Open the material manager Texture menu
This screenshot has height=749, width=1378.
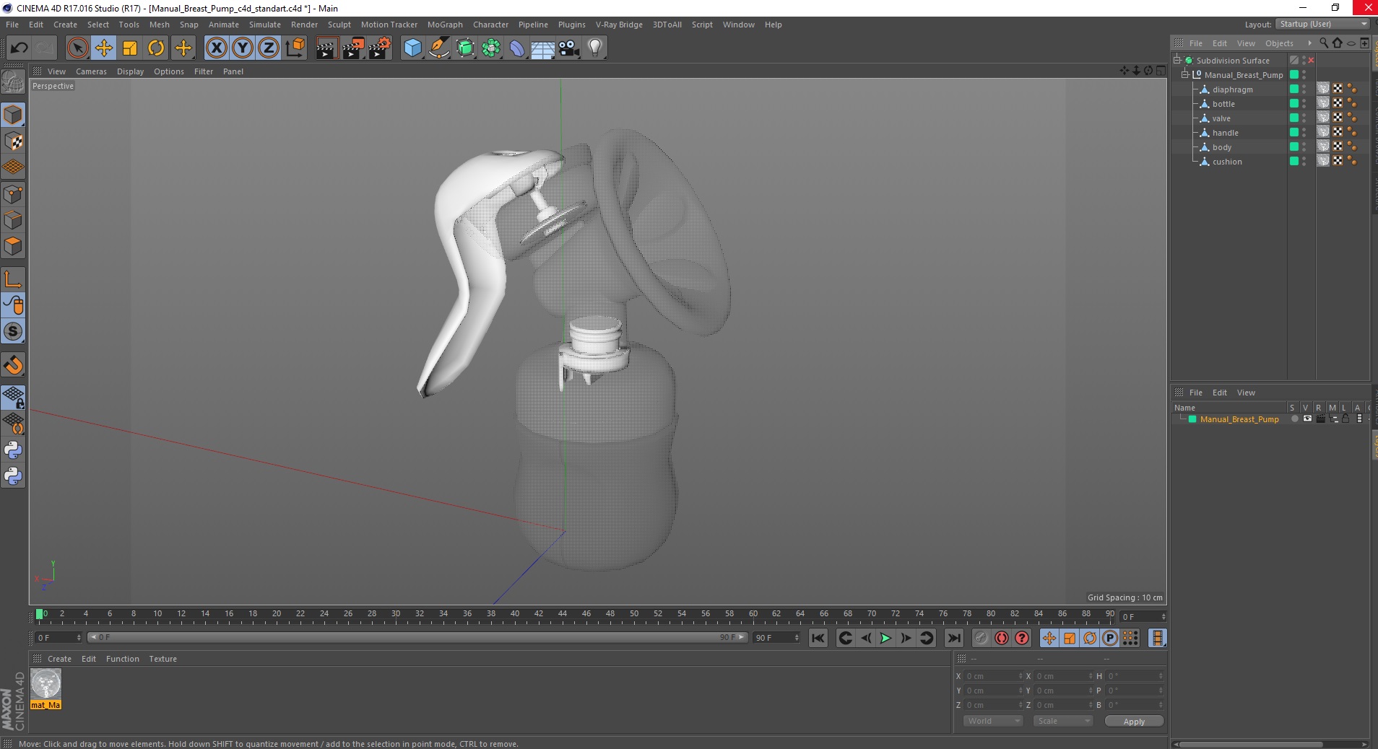click(x=162, y=659)
